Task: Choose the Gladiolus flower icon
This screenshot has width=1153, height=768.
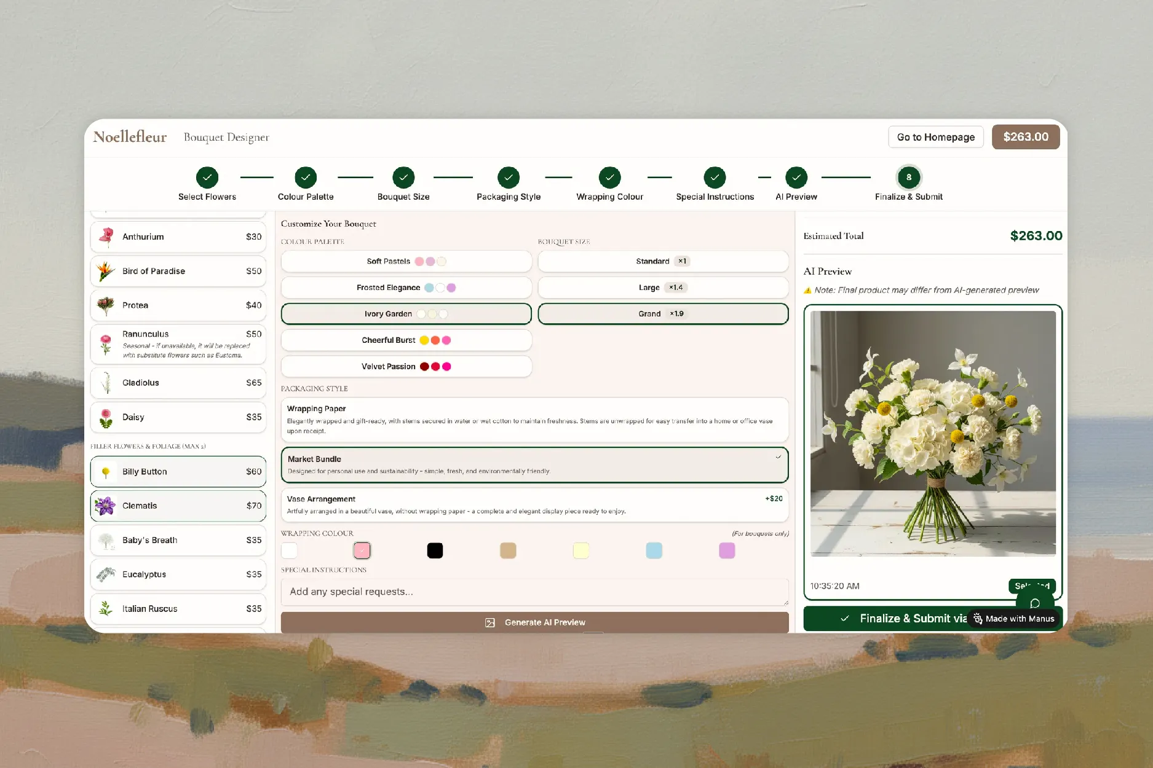Action: (106, 383)
